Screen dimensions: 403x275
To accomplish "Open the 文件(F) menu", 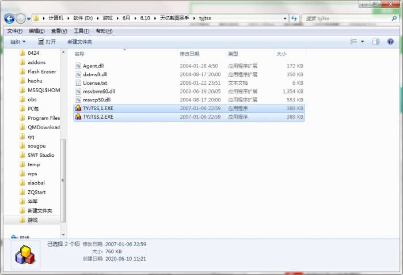I will coord(14,31).
